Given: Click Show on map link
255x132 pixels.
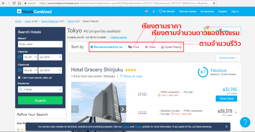Looking at the screenshot, I should (x=133, y=76).
